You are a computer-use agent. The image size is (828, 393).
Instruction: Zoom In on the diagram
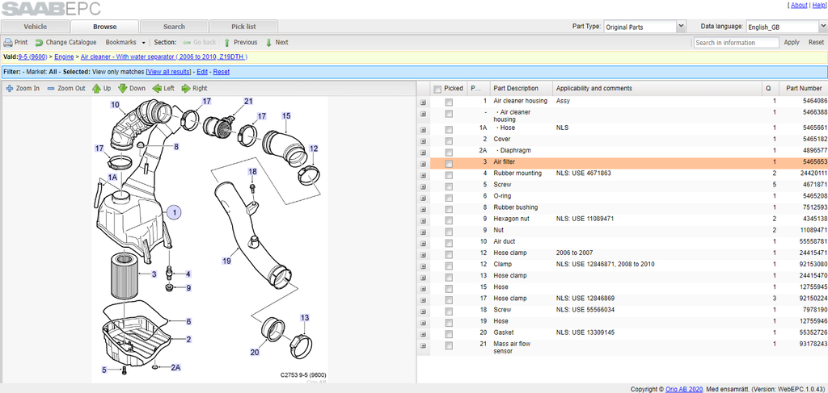[x=22, y=89]
